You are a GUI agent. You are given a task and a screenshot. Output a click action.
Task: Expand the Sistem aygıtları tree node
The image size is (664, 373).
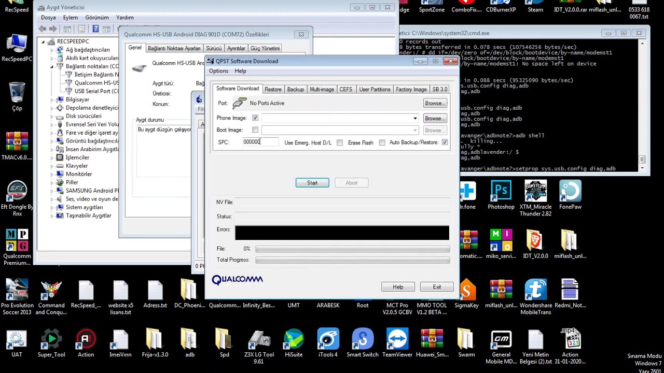52,207
